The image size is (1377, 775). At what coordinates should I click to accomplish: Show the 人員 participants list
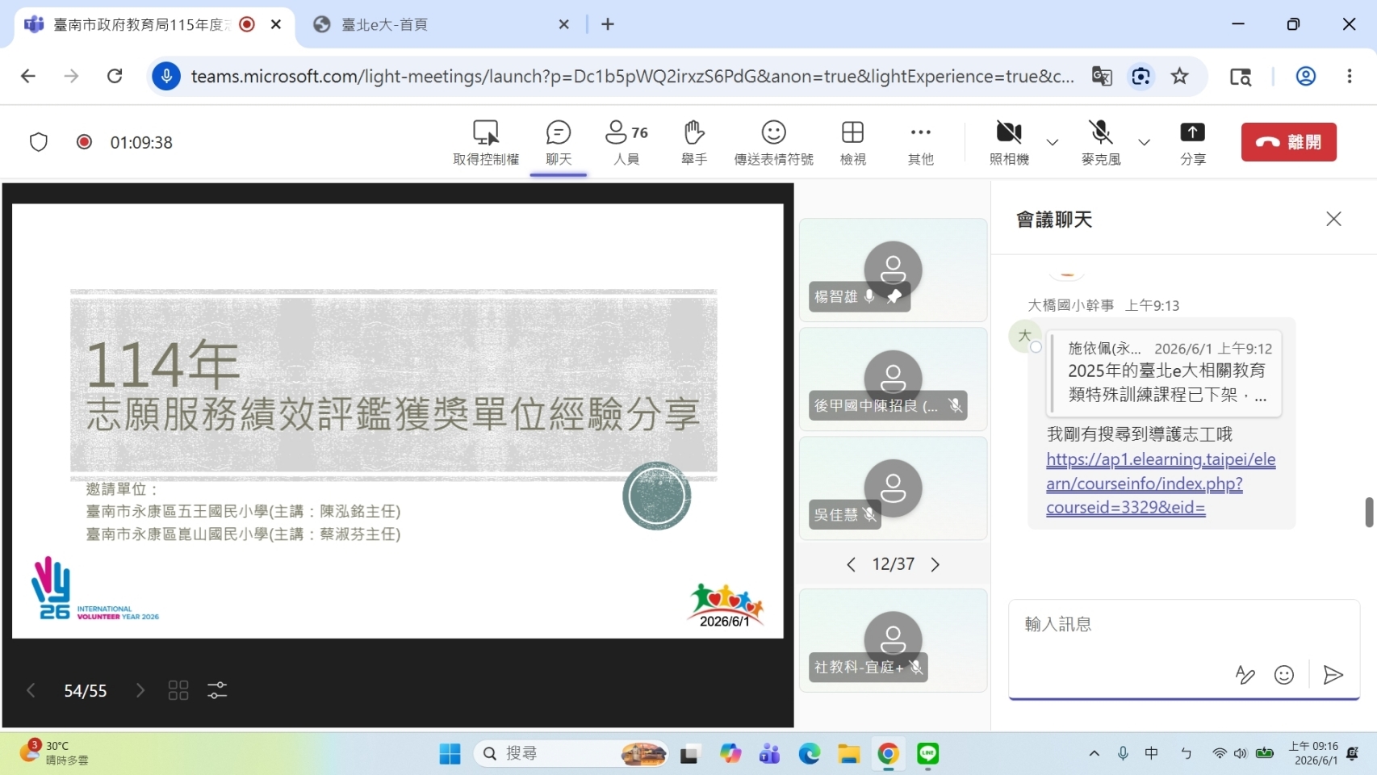(626, 142)
